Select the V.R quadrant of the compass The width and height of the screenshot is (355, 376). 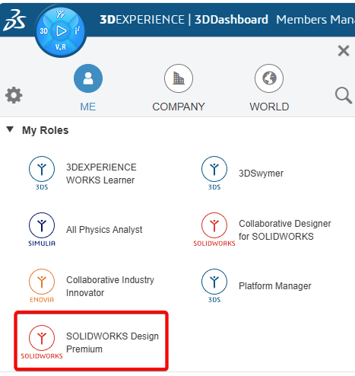point(61,47)
